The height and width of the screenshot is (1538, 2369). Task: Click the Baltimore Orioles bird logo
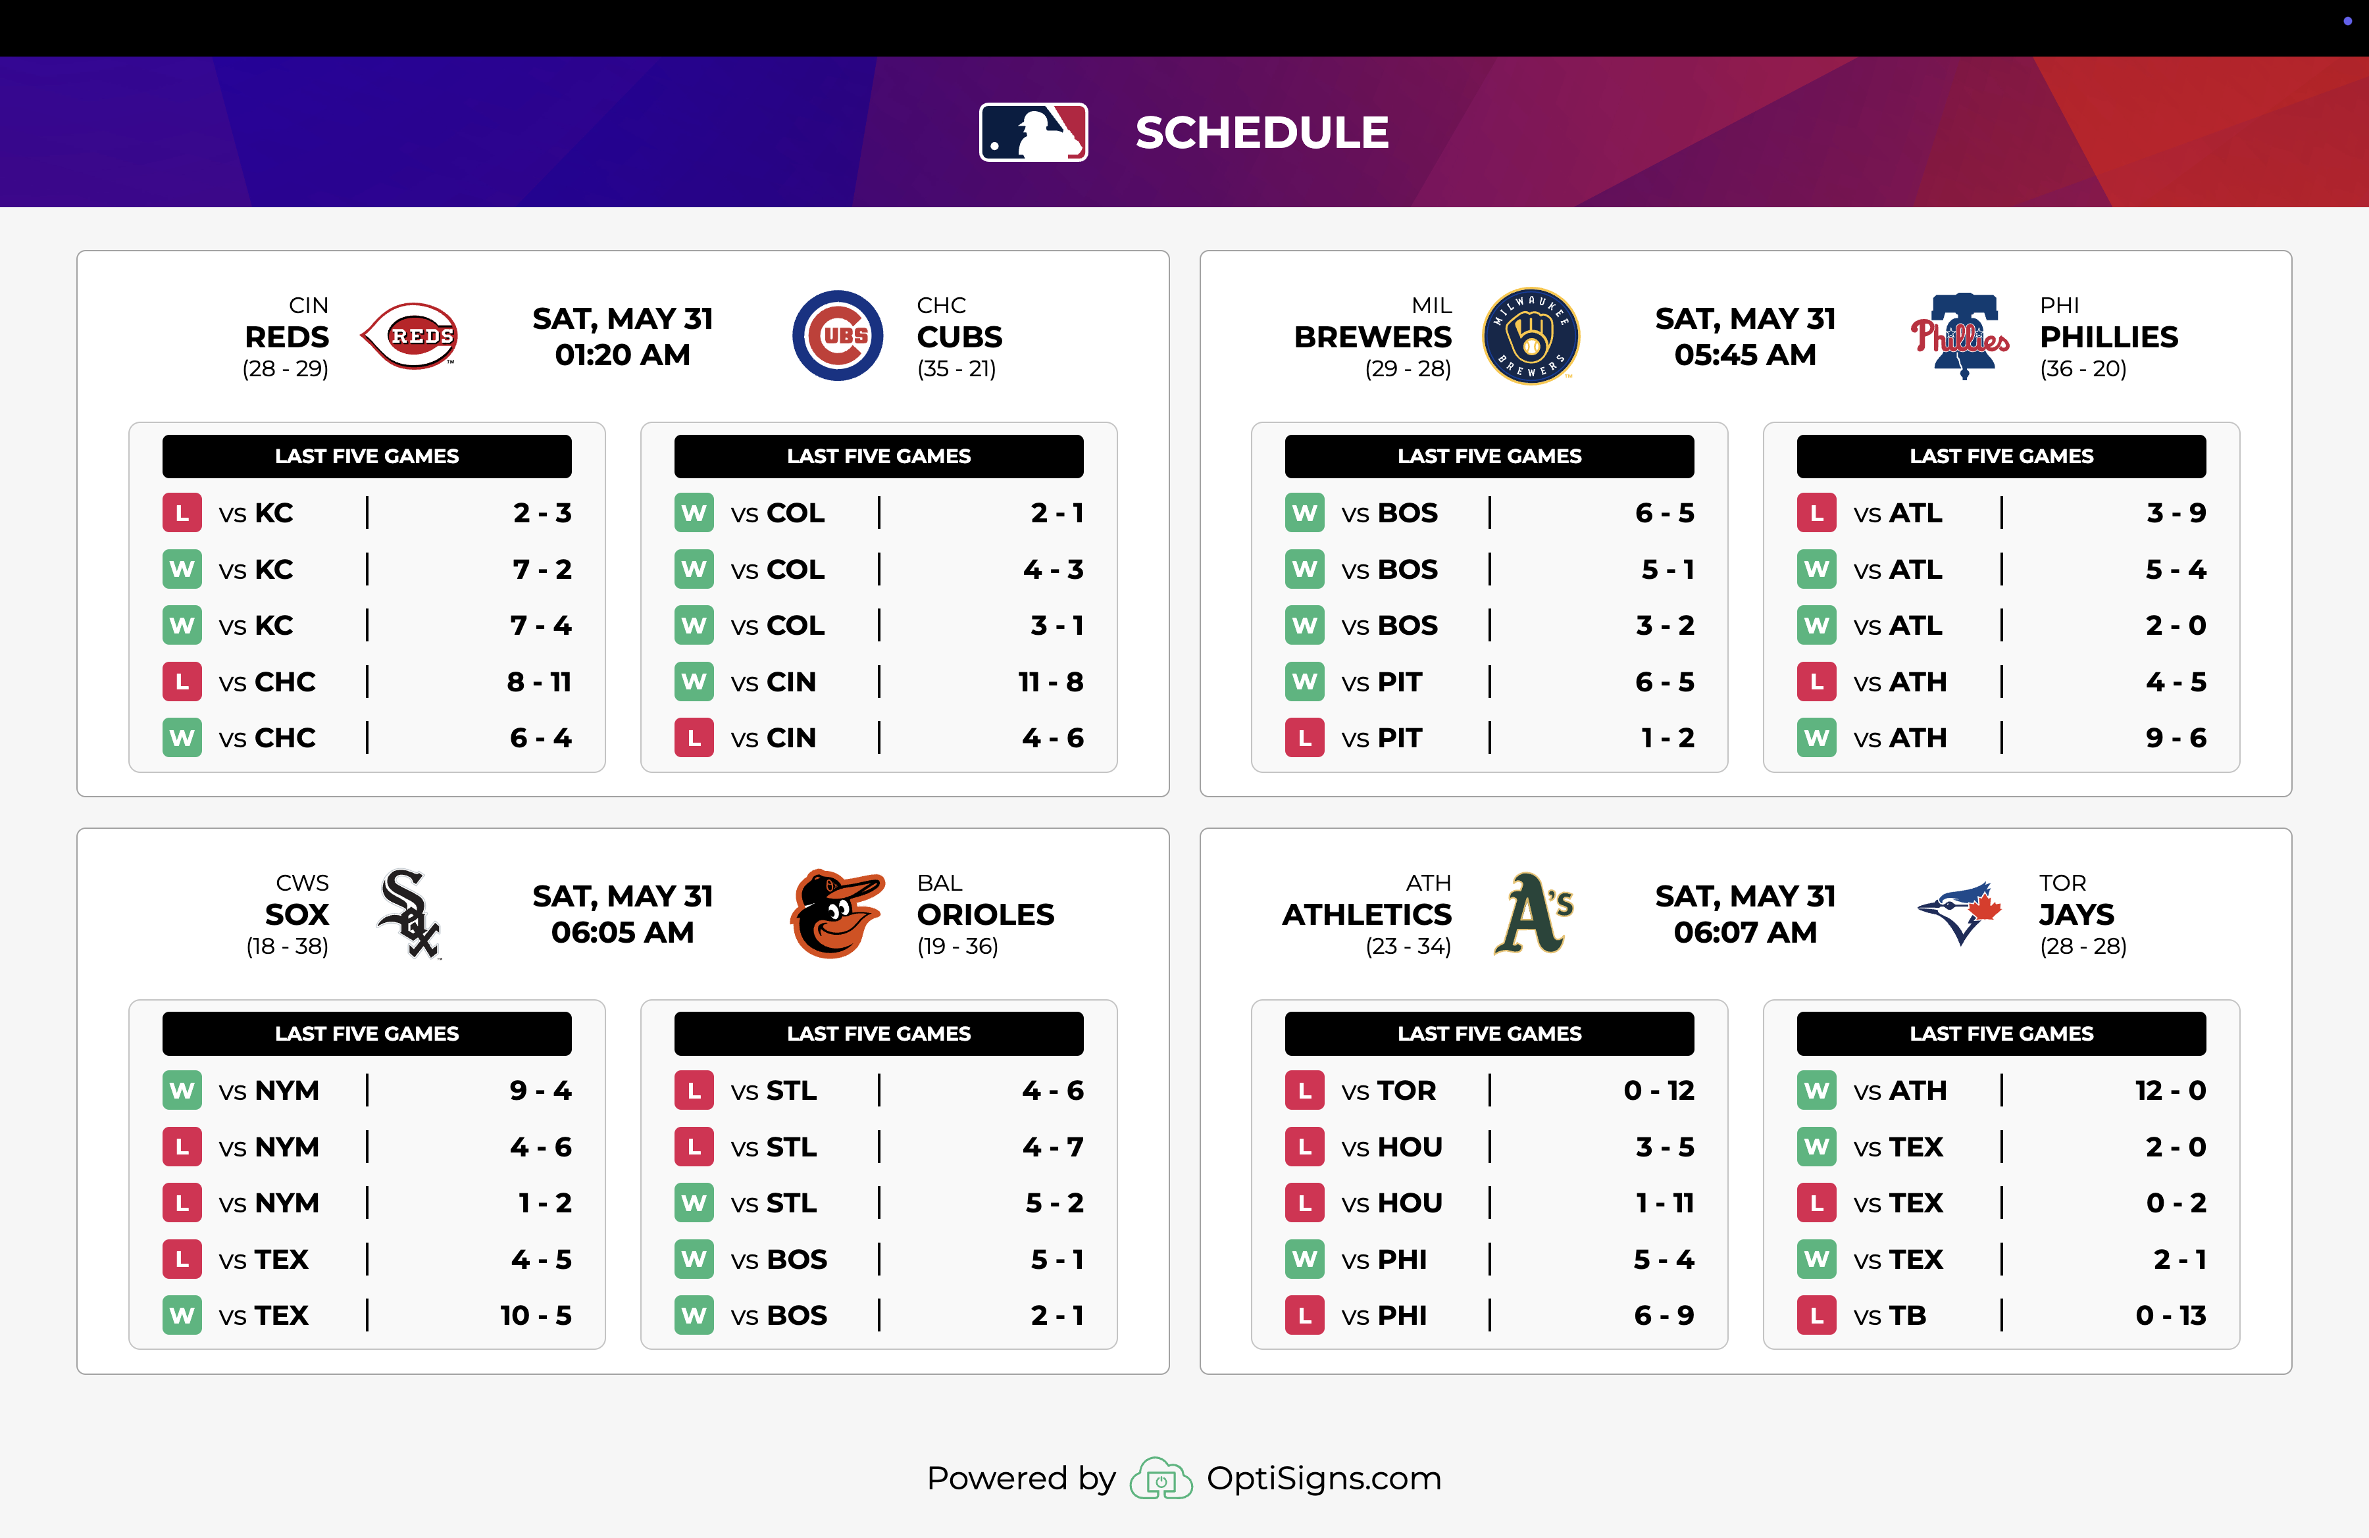[837, 914]
